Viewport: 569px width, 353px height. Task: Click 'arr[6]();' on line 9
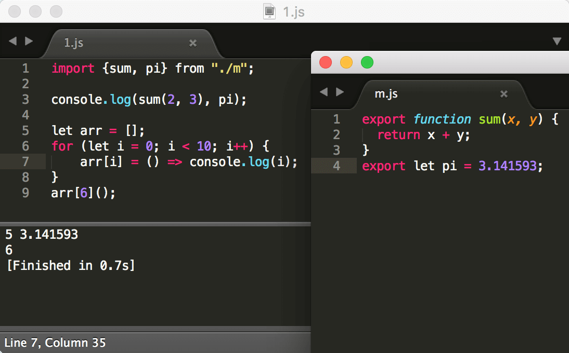(x=83, y=193)
